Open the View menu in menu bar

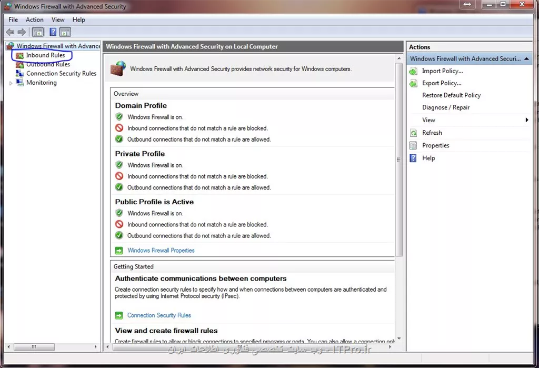pos(58,19)
